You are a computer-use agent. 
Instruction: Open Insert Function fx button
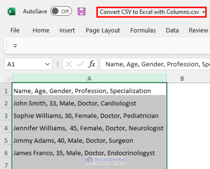(92, 64)
